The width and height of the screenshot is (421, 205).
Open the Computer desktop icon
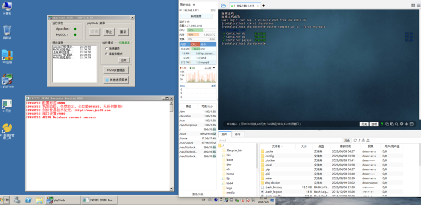(7, 8)
